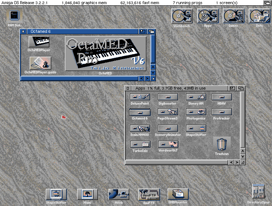Open the RAM Disk icon
This screenshot has height=206, width=272.
point(14,15)
